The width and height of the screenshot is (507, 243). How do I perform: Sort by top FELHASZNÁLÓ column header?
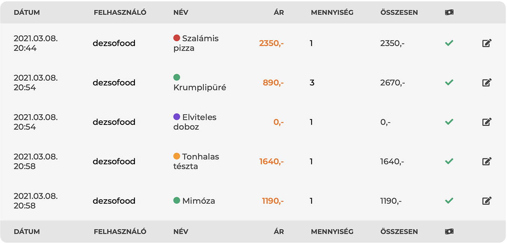120,12
